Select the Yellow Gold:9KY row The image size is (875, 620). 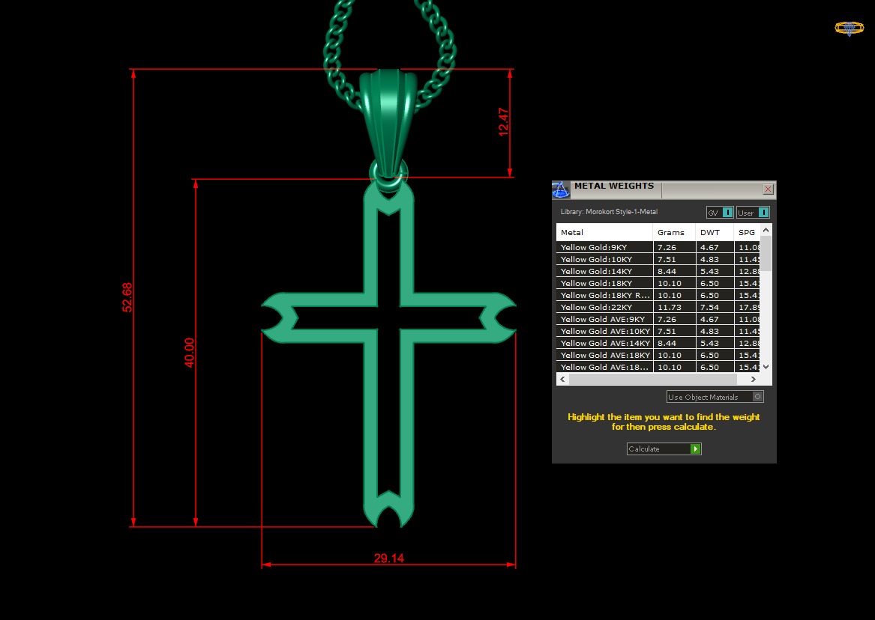tap(658, 247)
